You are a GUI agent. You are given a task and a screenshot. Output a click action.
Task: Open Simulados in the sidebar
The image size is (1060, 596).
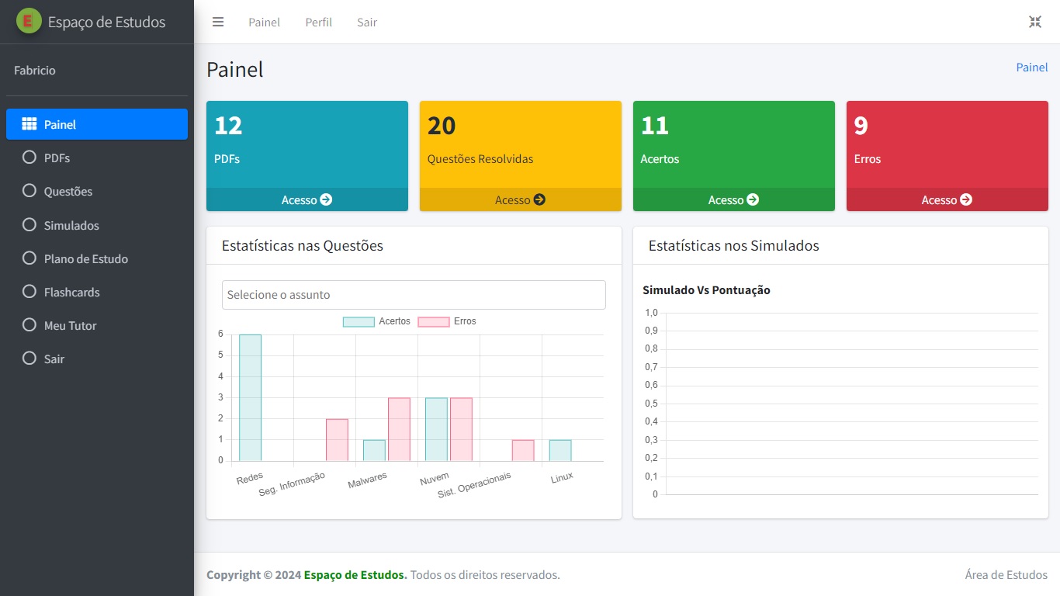click(x=71, y=225)
